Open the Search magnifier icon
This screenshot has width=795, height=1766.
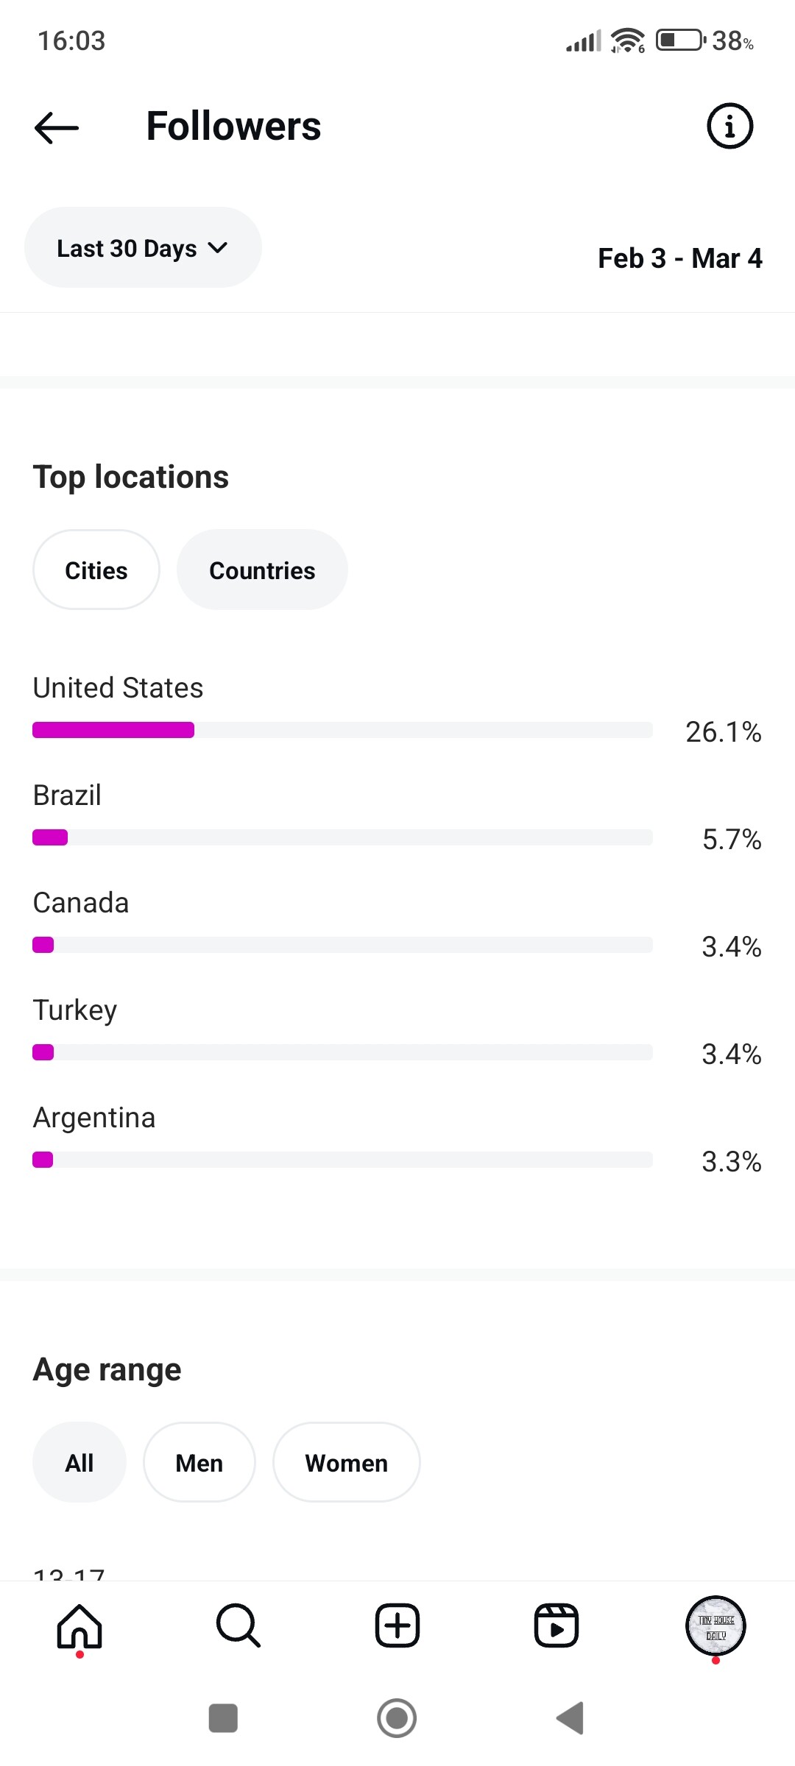click(239, 1626)
